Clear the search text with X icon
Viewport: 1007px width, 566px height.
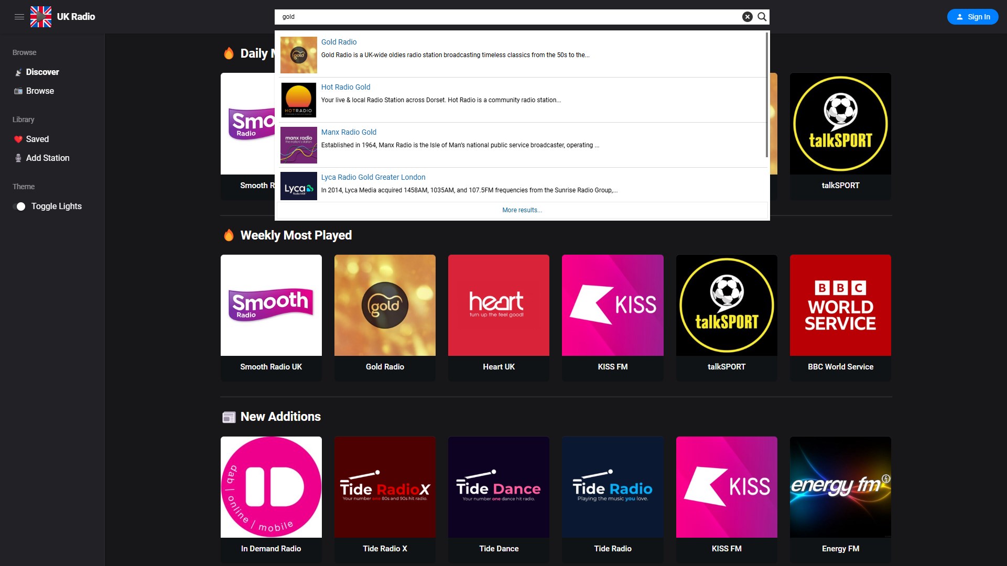747,17
